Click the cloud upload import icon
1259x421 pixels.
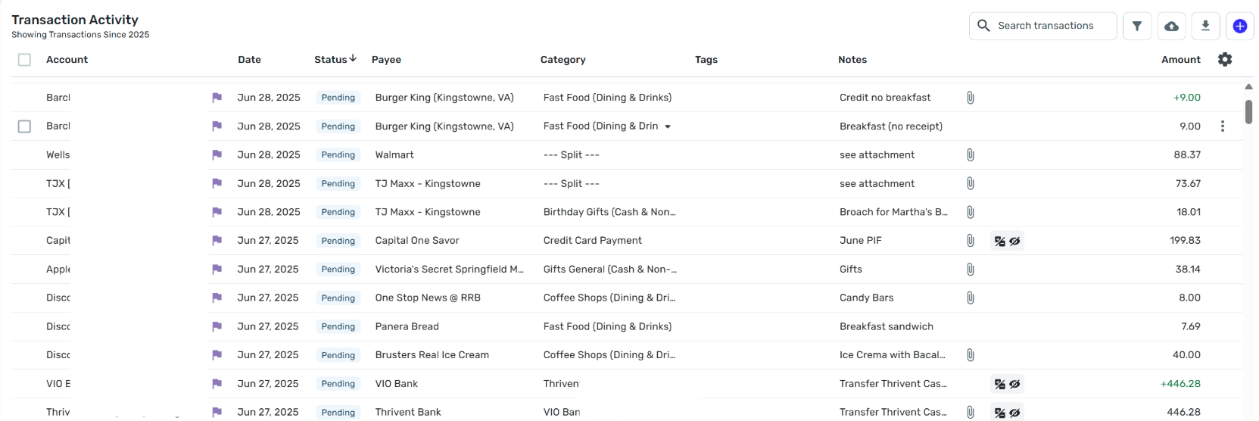click(x=1171, y=26)
